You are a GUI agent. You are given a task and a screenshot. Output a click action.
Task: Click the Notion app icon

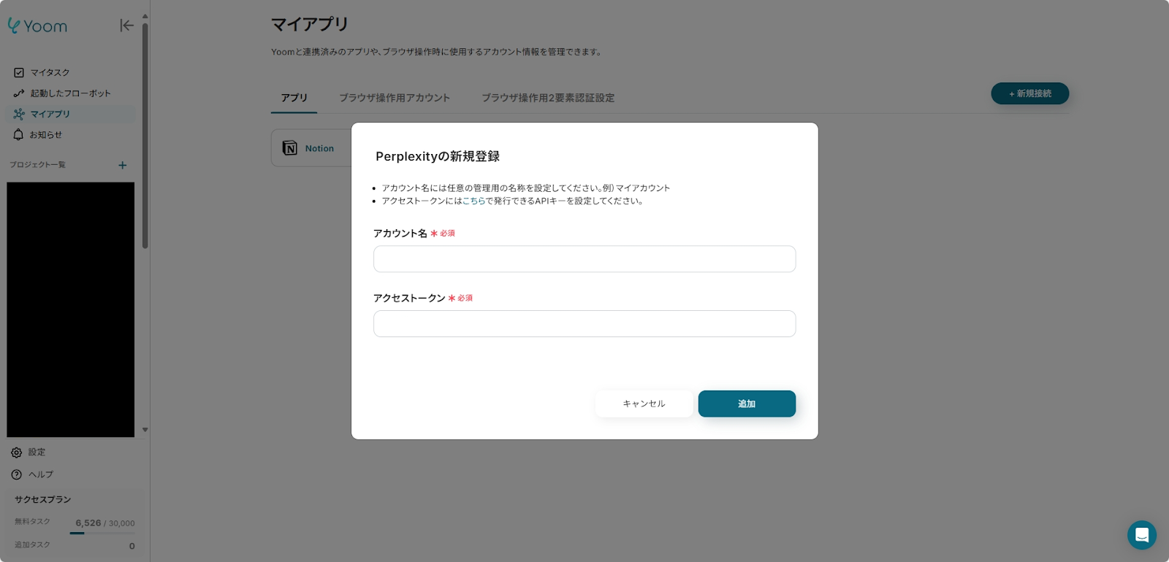pyautogui.click(x=290, y=148)
